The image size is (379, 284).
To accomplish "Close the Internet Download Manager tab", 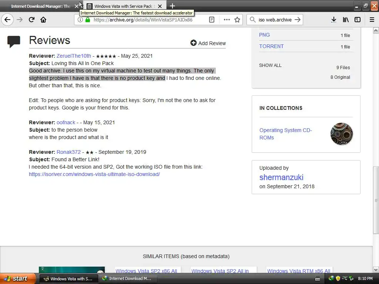I will click(77, 6).
